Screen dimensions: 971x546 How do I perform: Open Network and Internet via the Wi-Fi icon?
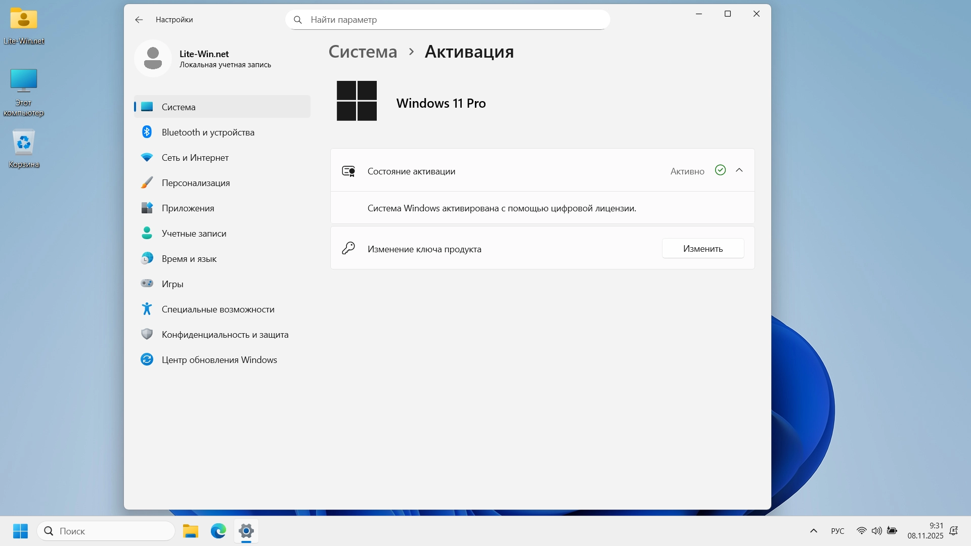point(147,157)
